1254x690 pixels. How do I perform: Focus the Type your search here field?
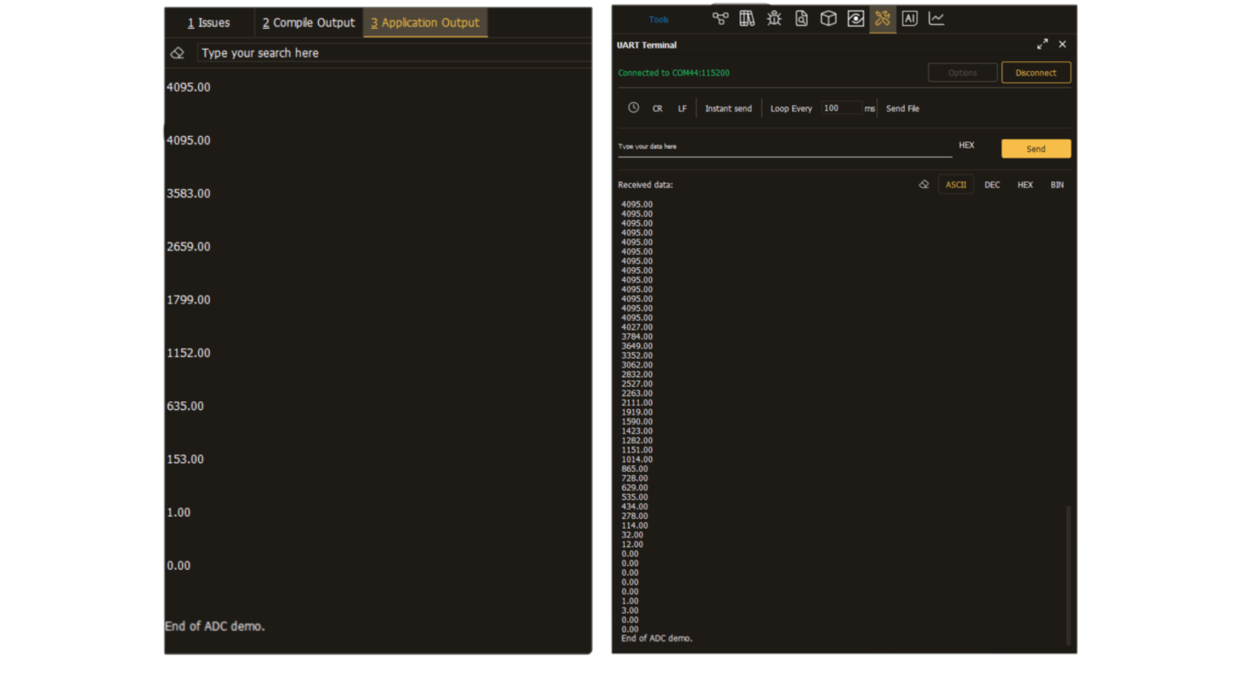(x=394, y=53)
